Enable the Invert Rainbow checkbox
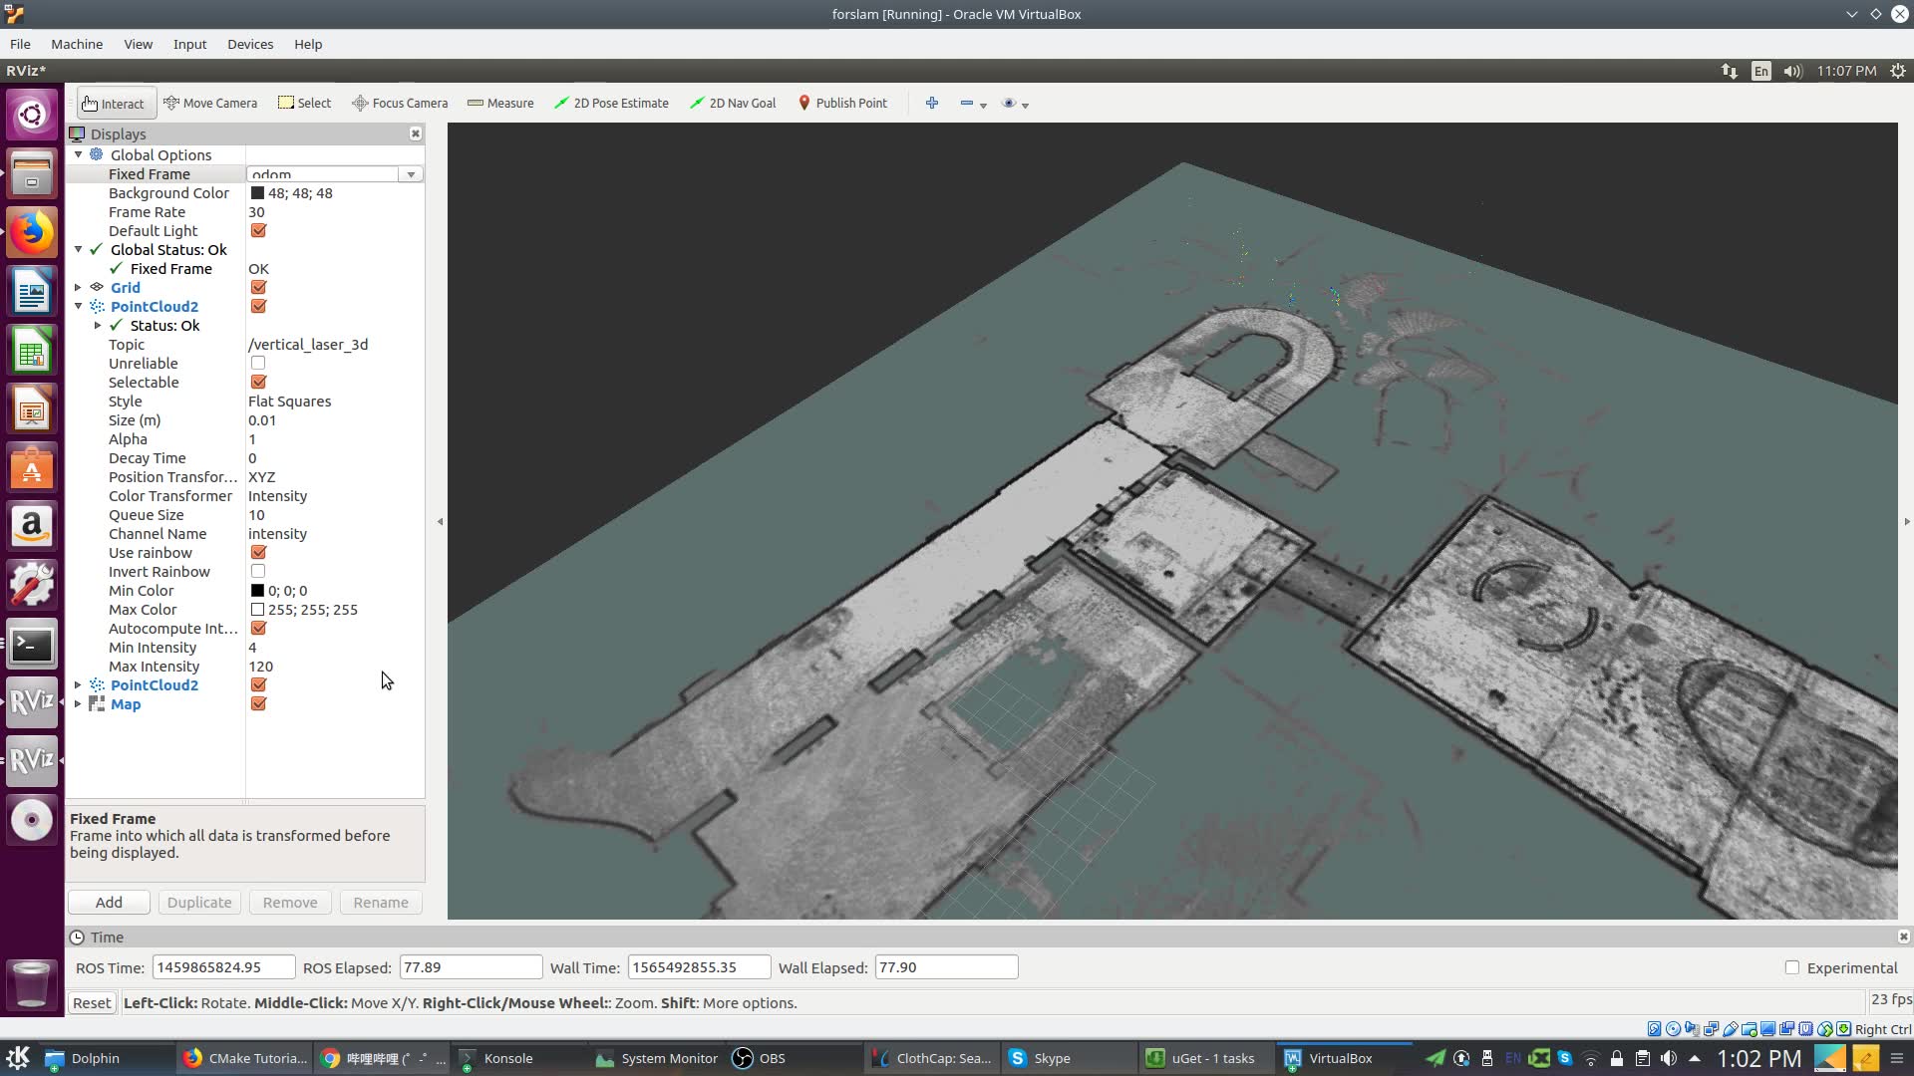Viewport: 1914px width, 1076px height. [258, 571]
